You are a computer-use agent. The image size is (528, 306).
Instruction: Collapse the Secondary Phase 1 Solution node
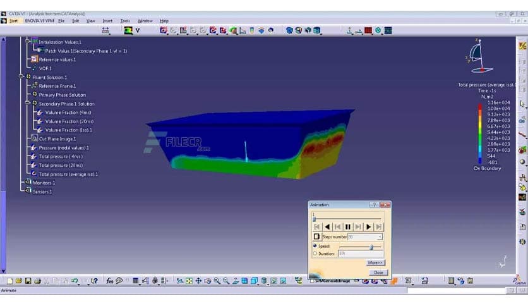tap(28, 103)
